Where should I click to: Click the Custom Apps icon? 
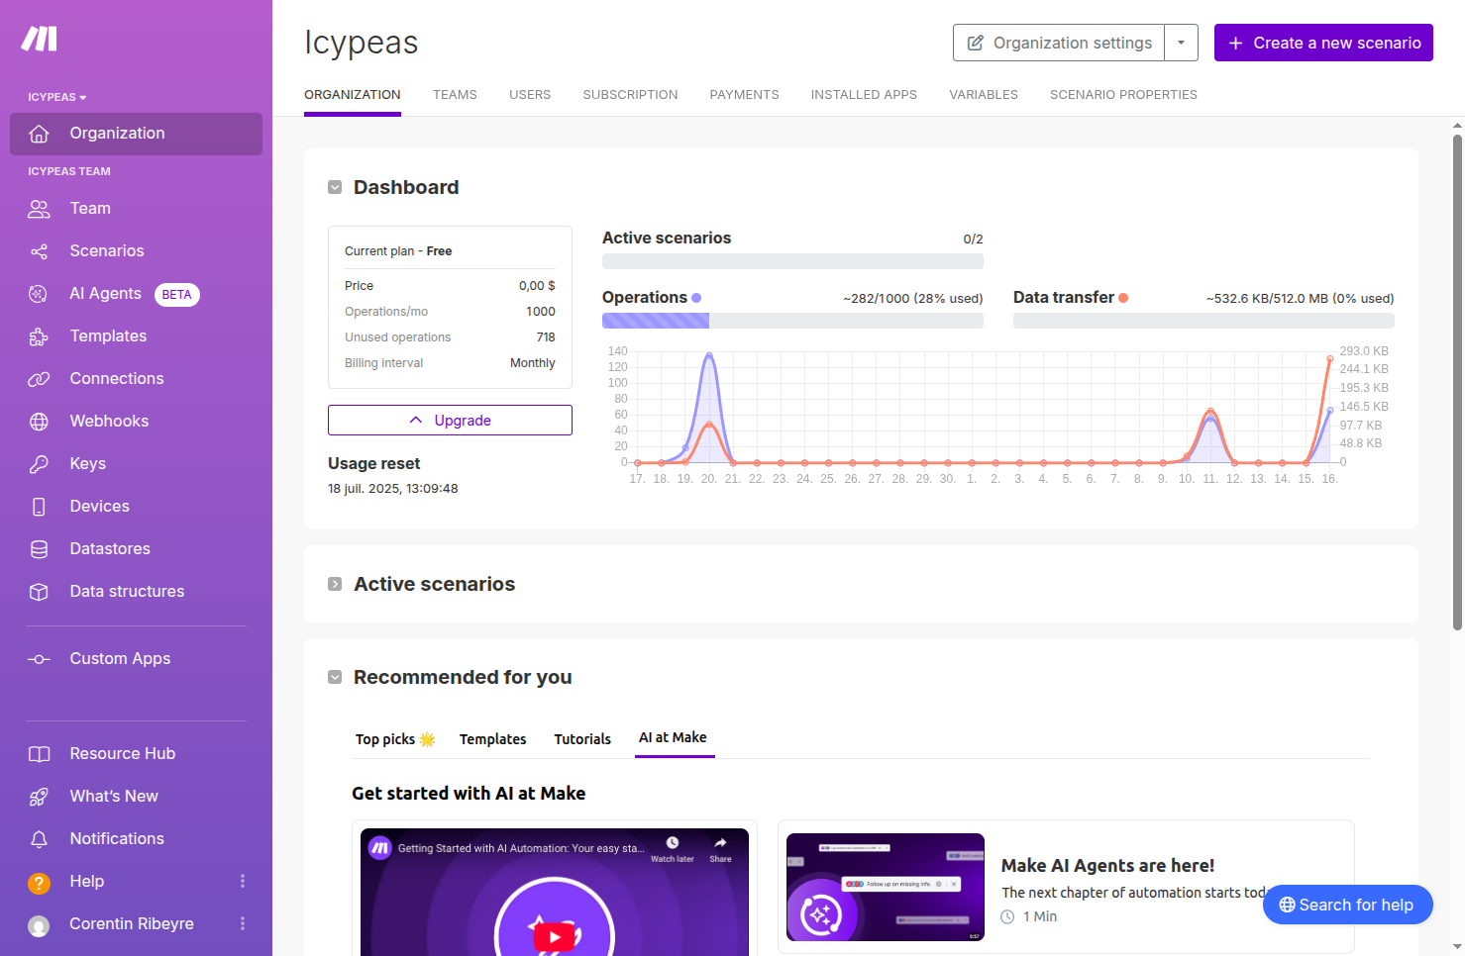(x=39, y=659)
